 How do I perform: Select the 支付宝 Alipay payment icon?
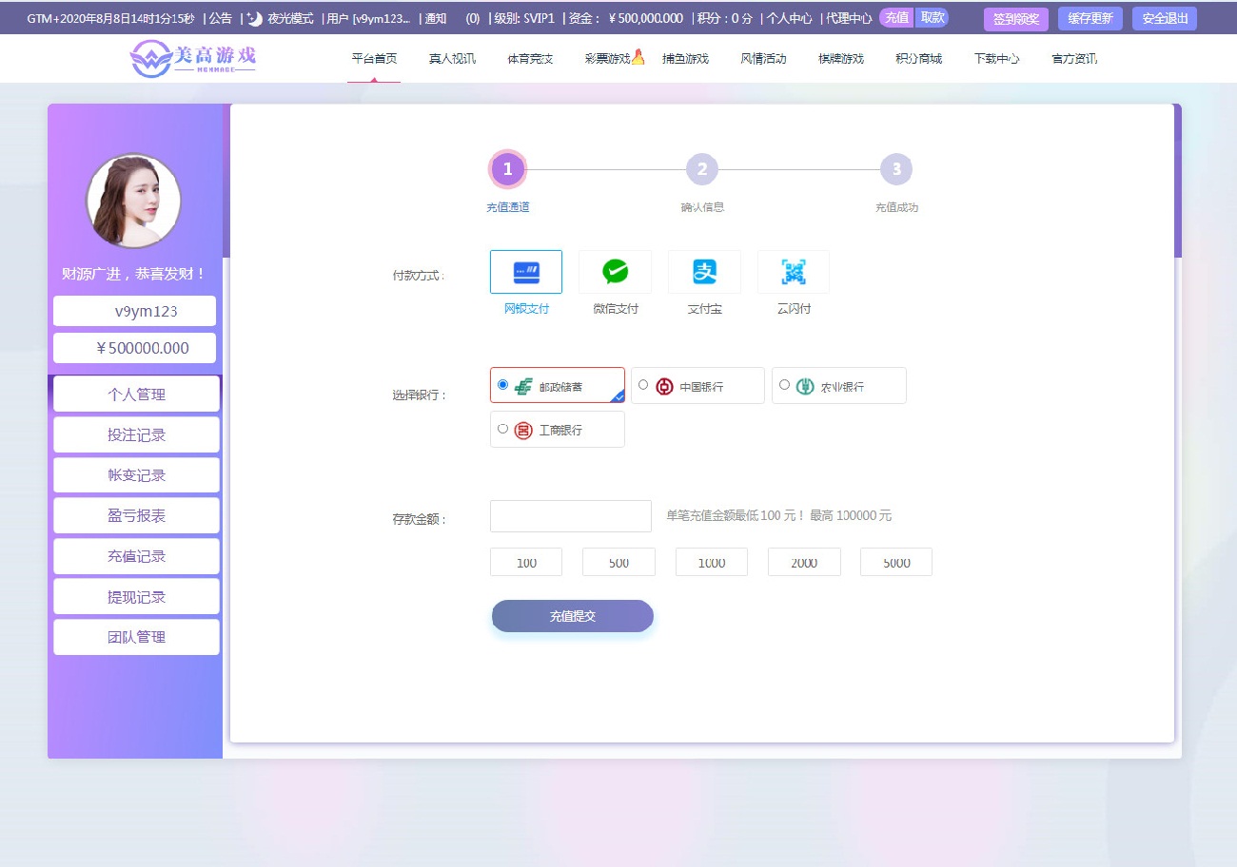tap(703, 271)
